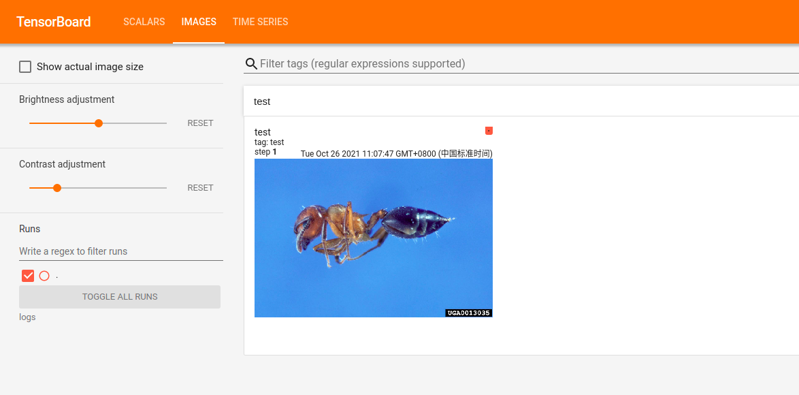Click the Runs heading

point(29,229)
